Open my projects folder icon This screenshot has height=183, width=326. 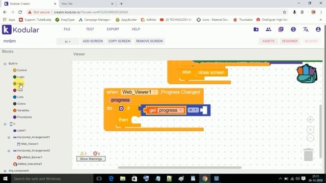click(256, 29)
